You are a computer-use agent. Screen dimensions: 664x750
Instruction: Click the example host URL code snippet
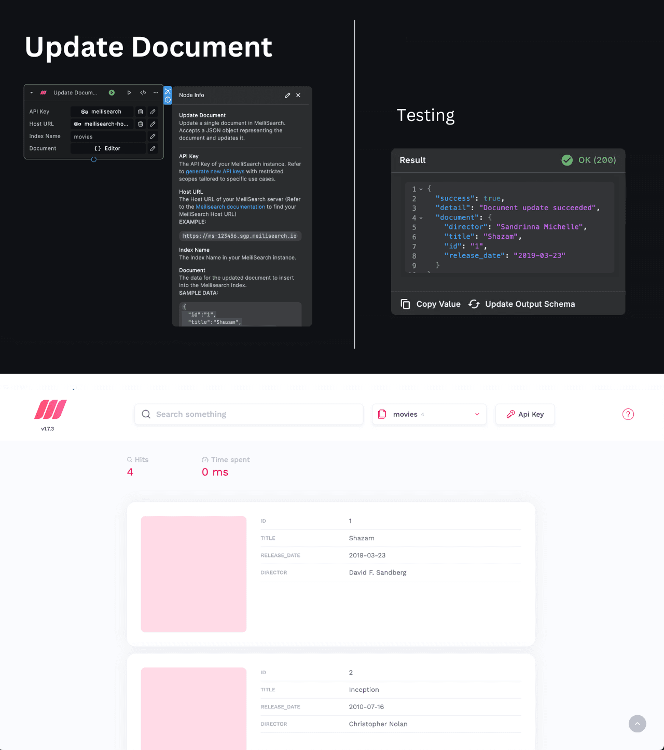click(x=240, y=236)
